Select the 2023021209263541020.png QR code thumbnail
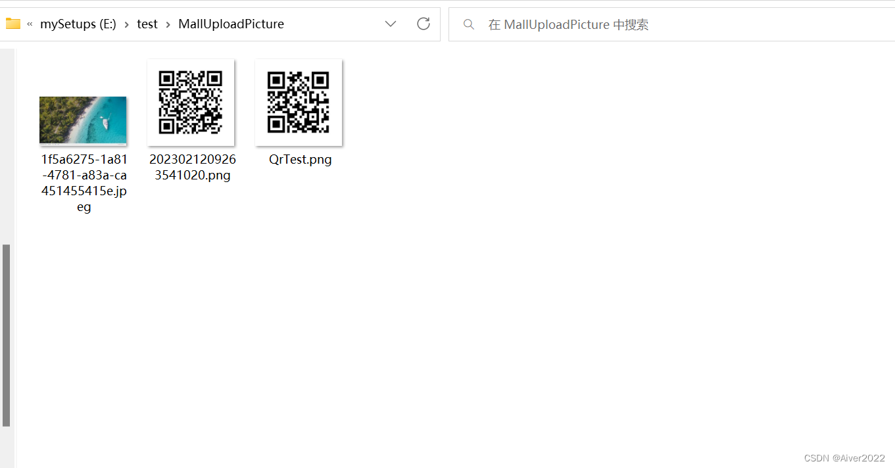This screenshot has width=895, height=468. 191,102
